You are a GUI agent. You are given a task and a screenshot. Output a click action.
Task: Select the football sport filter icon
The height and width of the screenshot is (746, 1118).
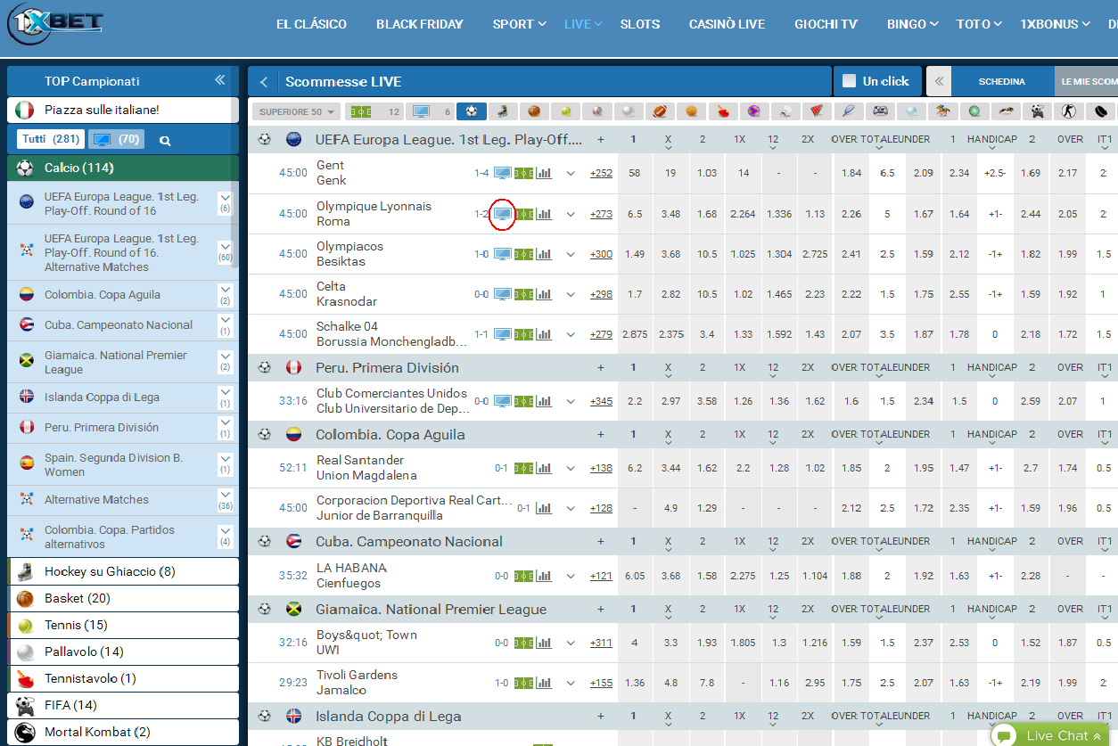[x=472, y=111]
